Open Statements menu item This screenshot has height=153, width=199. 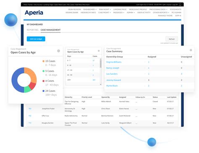tap(175, 9)
